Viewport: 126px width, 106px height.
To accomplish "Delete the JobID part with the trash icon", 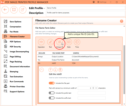I will (60, 70).
